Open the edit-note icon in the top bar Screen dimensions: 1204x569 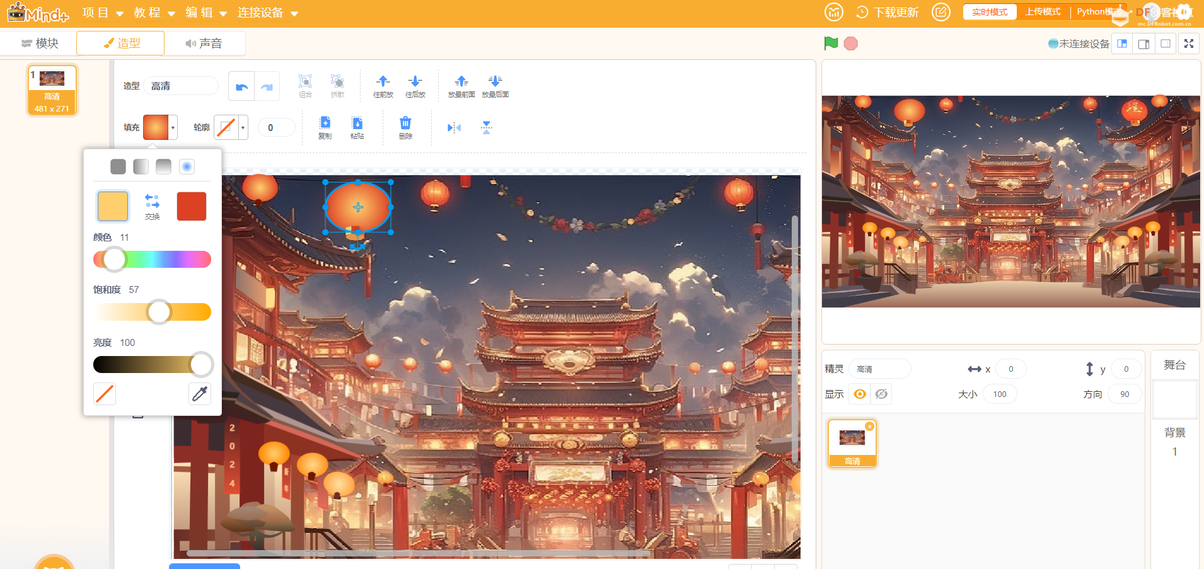coord(941,12)
